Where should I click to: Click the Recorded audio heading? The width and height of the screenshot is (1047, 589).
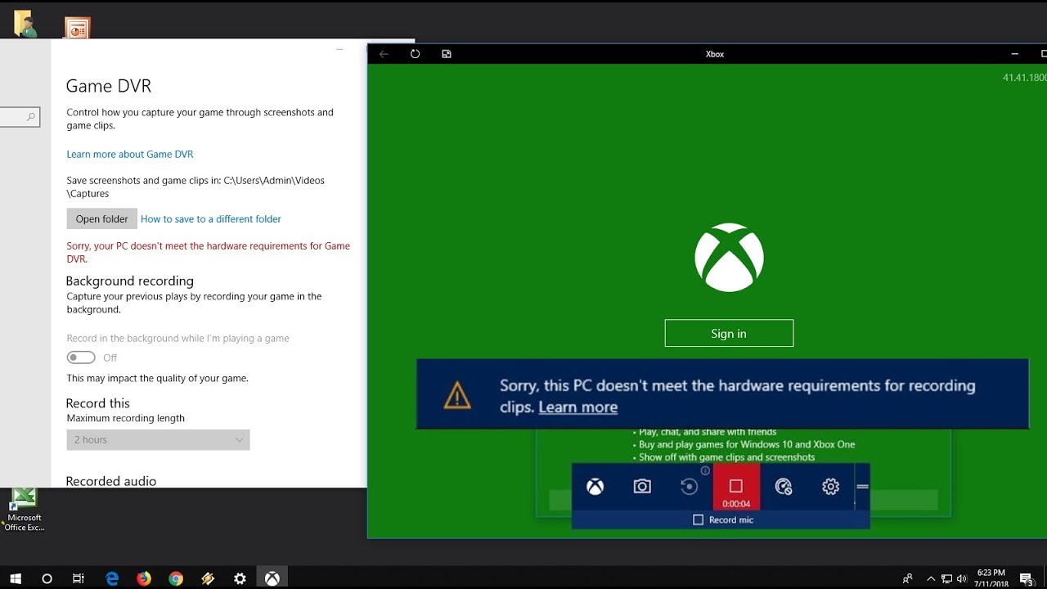pyautogui.click(x=111, y=481)
